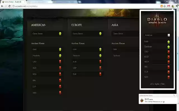Click Americas Game Server label
Image resolution: width=179 pixels, height=111 pixels.
click(38, 34)
